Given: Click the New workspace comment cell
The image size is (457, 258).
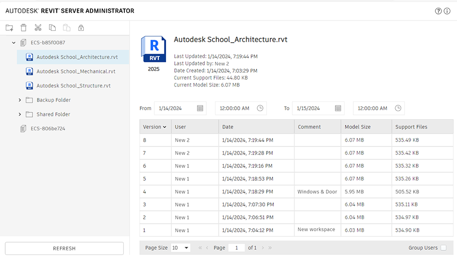Looking at the screenshot, I should 317,230.
